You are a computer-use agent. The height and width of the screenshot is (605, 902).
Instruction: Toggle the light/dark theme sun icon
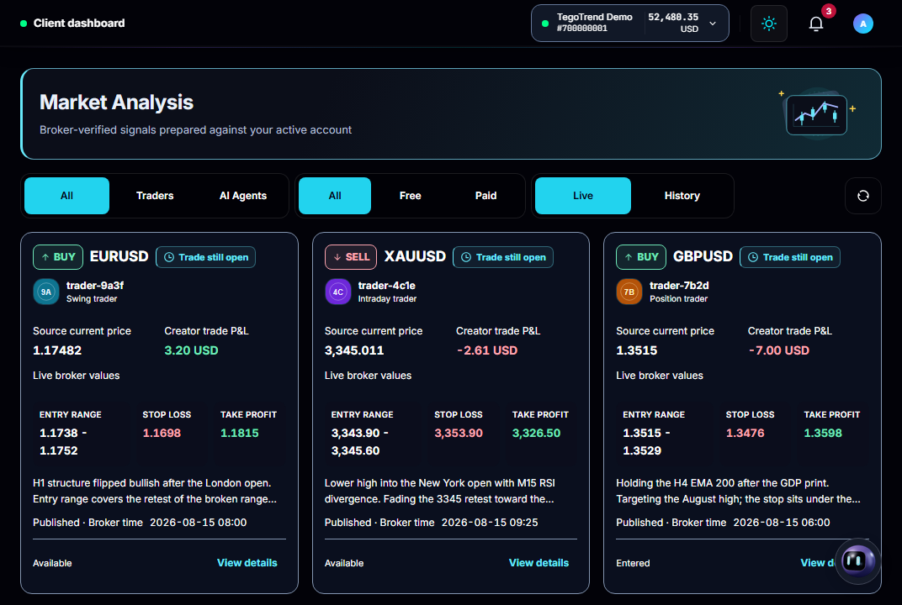(768, 24)
